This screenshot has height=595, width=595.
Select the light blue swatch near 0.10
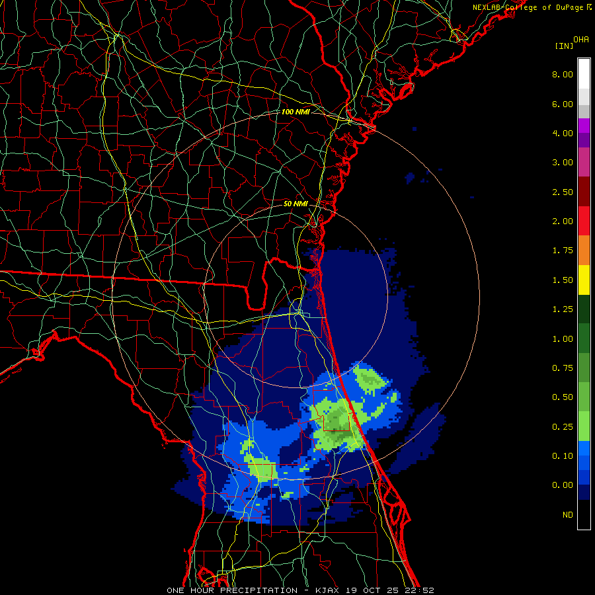584,448
